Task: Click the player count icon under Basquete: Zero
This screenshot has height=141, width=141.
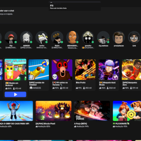Action: (131, 88)
